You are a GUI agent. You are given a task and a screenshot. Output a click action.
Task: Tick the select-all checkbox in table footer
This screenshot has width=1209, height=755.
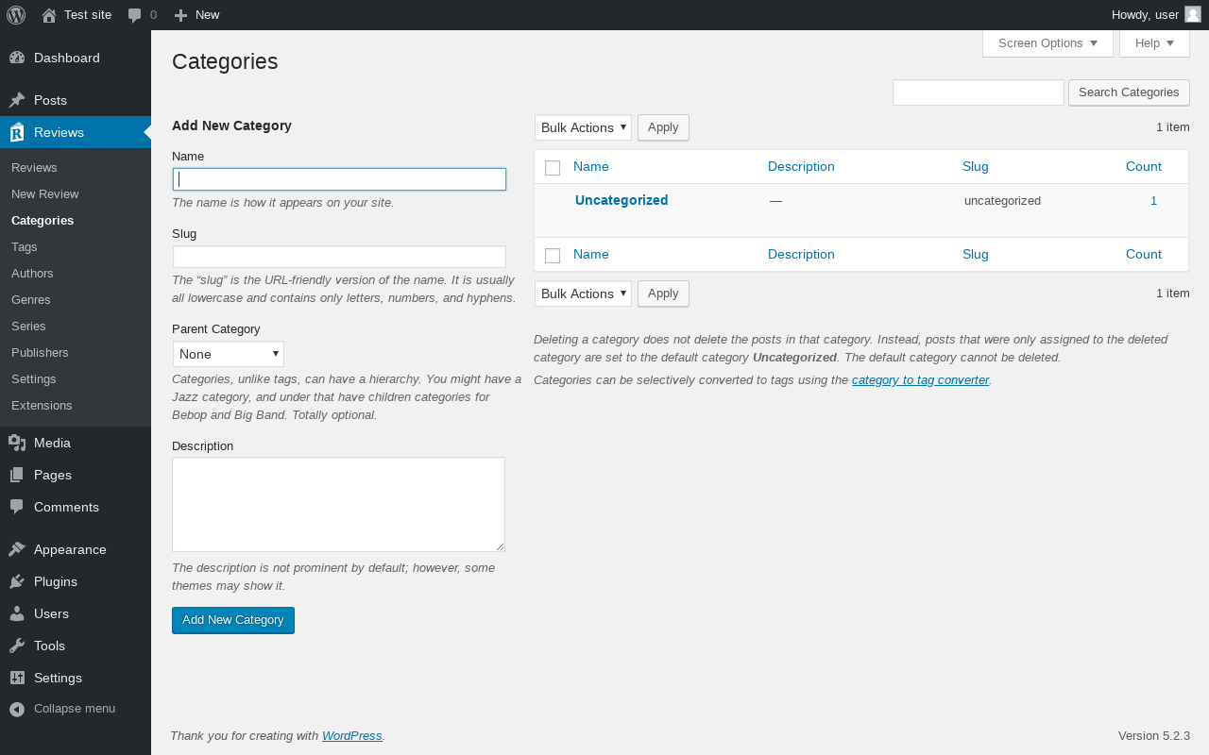point(553,256)
